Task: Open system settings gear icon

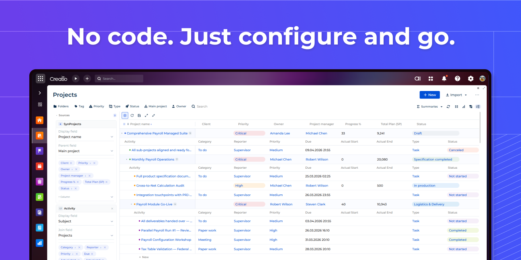Action: point(471,78)
